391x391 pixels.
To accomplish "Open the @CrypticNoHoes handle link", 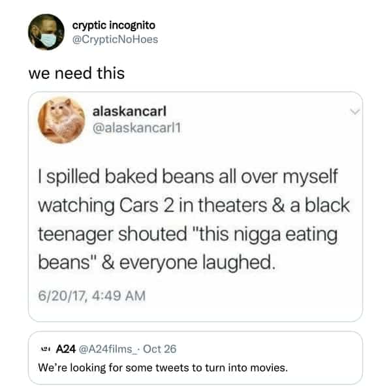I will [115, 39].
